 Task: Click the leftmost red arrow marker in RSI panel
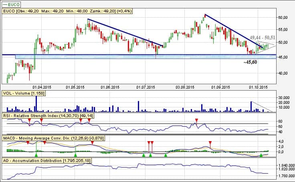pos(29,120)
